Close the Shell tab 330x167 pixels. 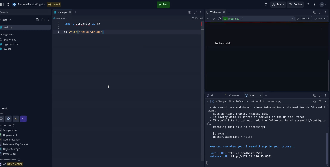(x=261, y=95)
